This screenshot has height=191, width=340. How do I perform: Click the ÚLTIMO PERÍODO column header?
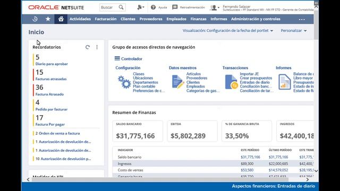point(280,150)
